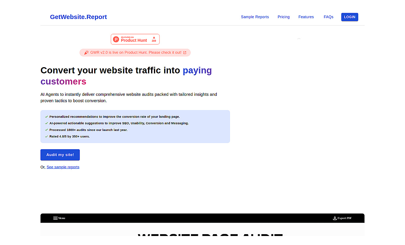Click the text 'AI-powered actionable suggestions to improve SEO'
The height and width of the screenshot is (245, 405).
pyautogui.click(x=119, y=123)
